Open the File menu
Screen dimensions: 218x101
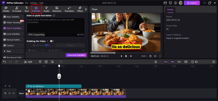26,3
